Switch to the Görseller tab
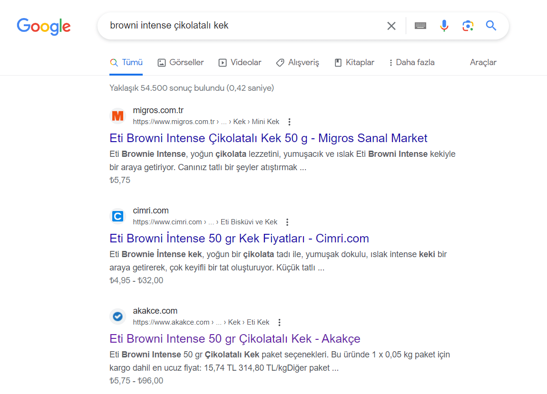Viewport: 547px width, 394px height. [x=181, y=62]
